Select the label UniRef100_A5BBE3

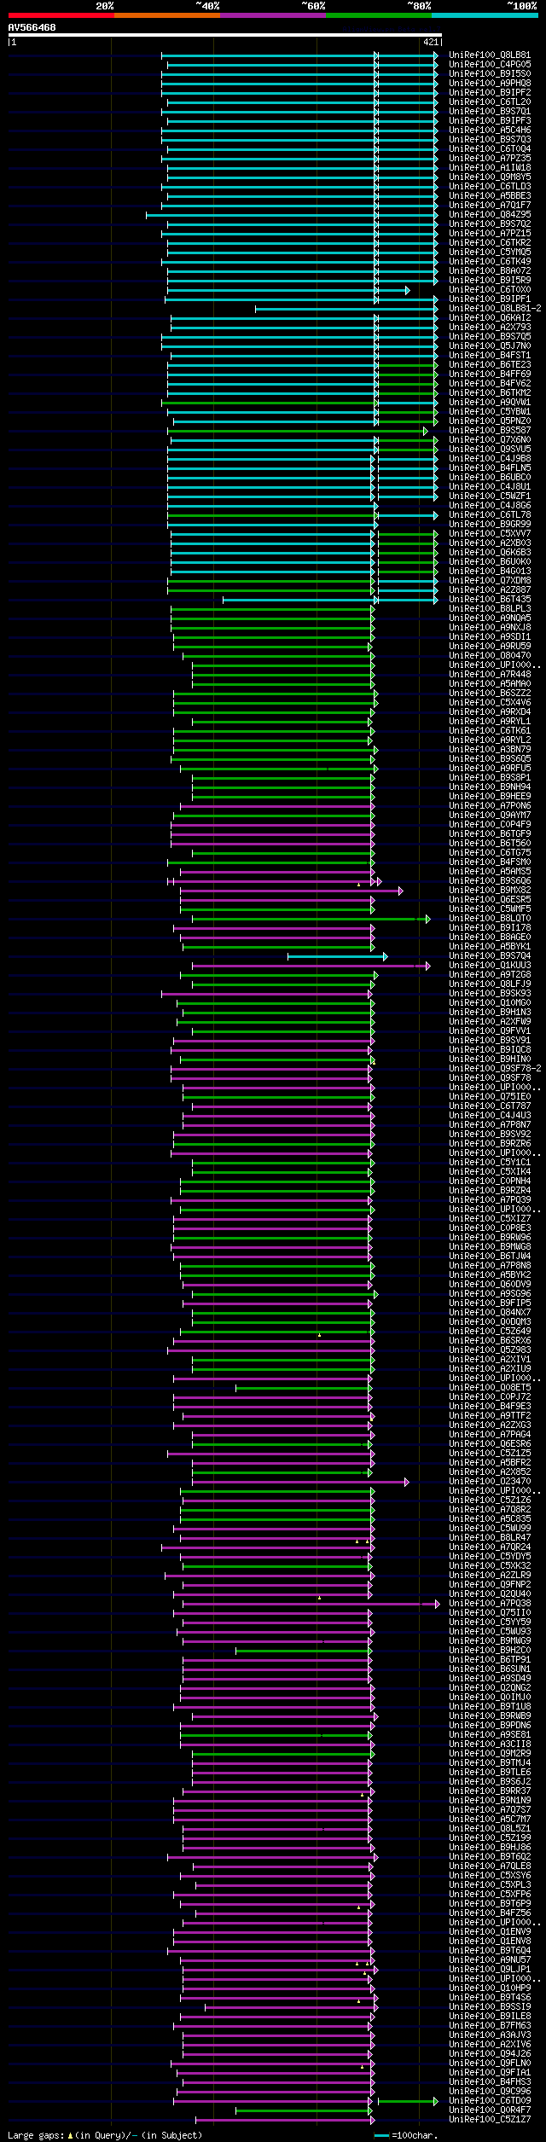click(490, 195)
